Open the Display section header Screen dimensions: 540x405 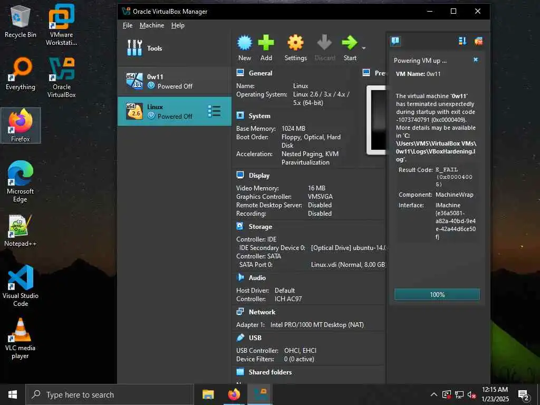coord(259,175)
